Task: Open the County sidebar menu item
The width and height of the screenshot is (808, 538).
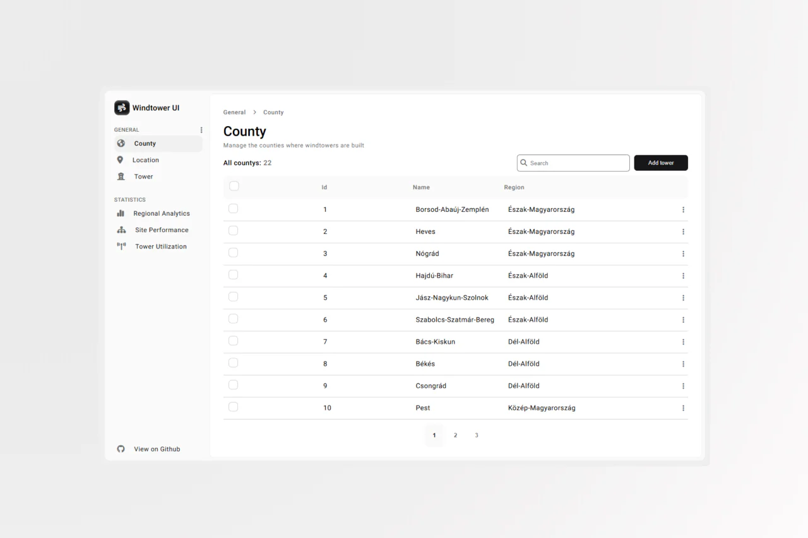Action: (158, 144)
